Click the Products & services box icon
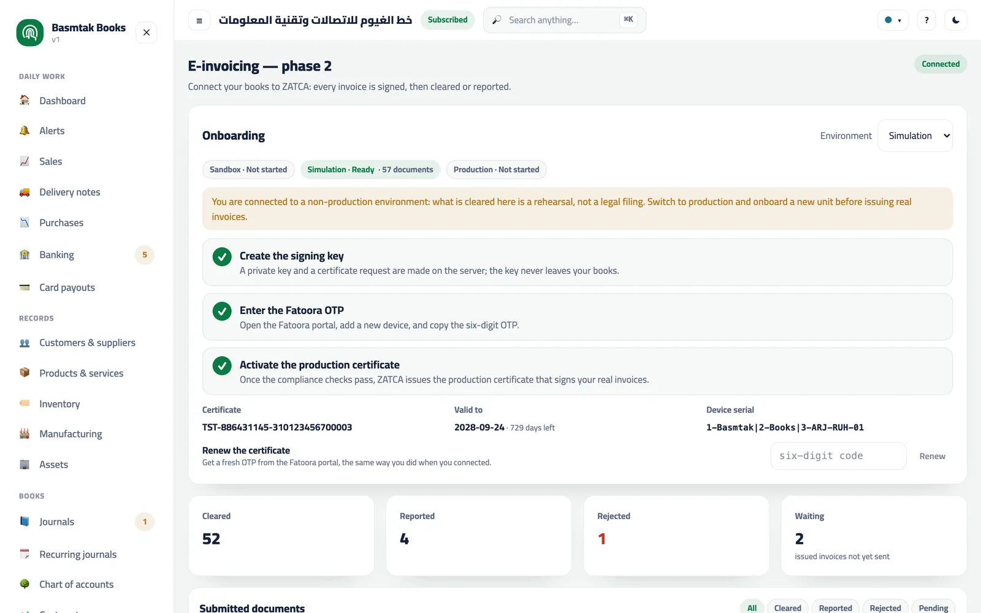Screen dimensions: 981x613 click(25, 373)
